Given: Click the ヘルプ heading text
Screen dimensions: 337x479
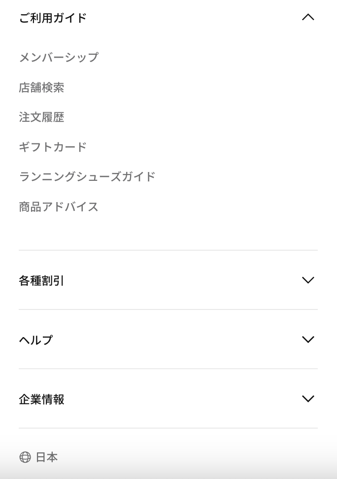Looking at the screenshot, I should (36, 340).
